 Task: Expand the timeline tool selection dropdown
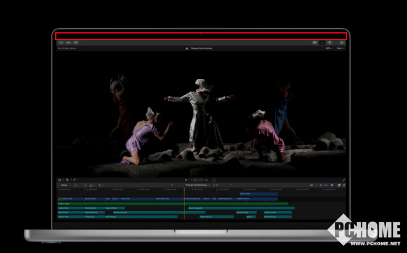[x=101, y=185]
